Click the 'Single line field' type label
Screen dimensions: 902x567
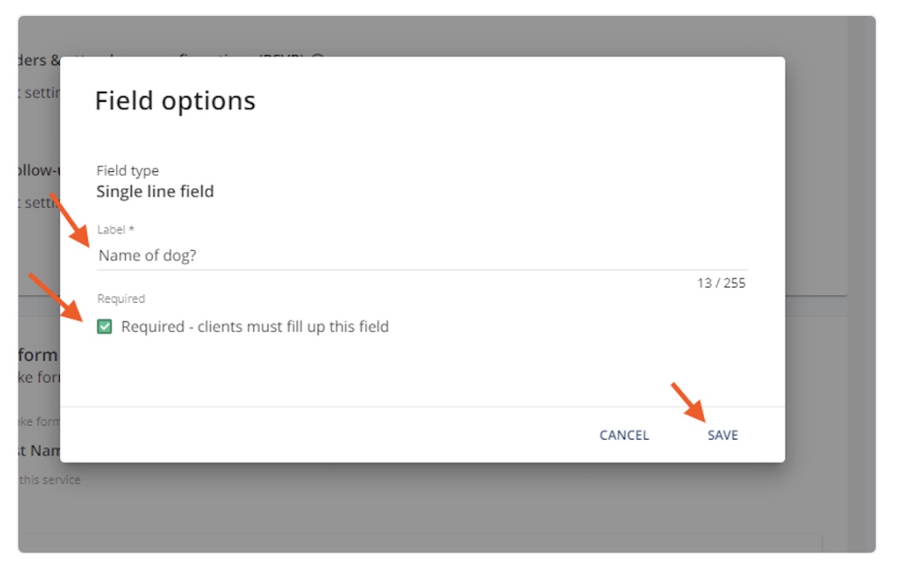click(155, 191)
